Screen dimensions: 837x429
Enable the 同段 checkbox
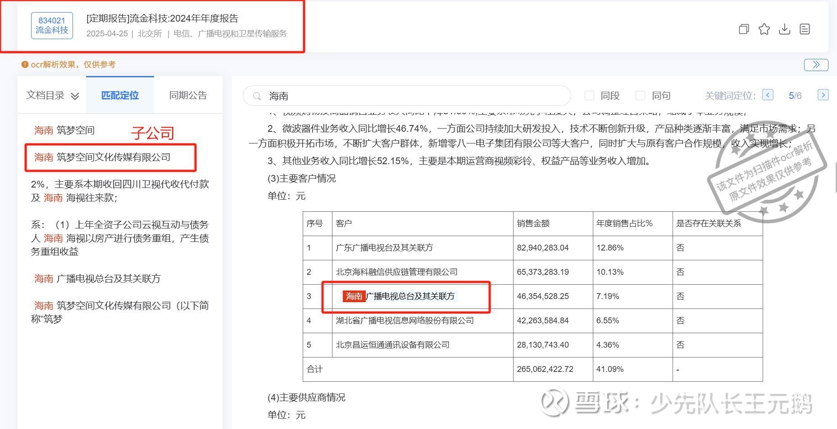589,95
